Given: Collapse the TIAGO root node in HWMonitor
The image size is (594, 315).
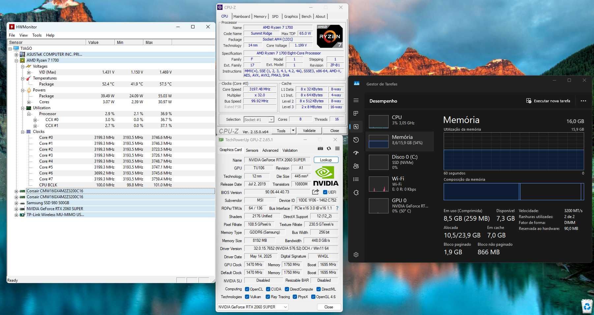Looking at the screenshot, I should 10,48.
